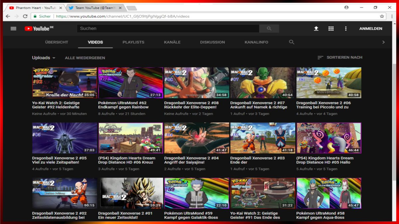Screen dimensions: 399x224
Task: Click title Dragonball Xenoverse 2 #04 Angriff der Saiyajins
Action: [x=192, y=160]
